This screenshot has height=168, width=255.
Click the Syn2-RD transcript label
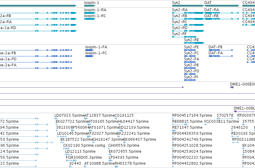coord(180,28)
